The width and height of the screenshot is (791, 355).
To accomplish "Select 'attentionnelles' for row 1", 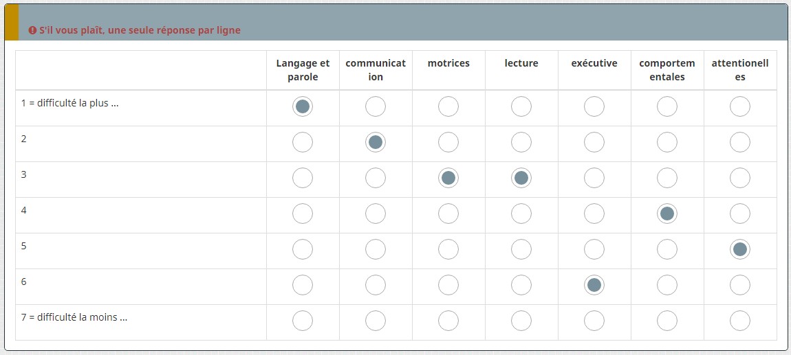I will tap(740, 106).
